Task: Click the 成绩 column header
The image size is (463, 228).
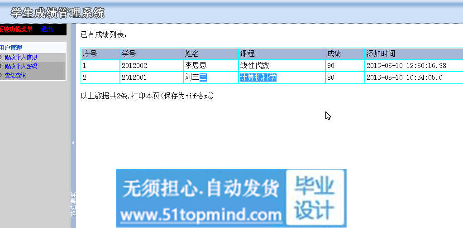Action: 334,53
